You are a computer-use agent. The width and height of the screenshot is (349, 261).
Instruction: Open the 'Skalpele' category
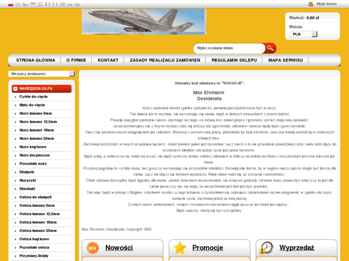tap(27, 172)
